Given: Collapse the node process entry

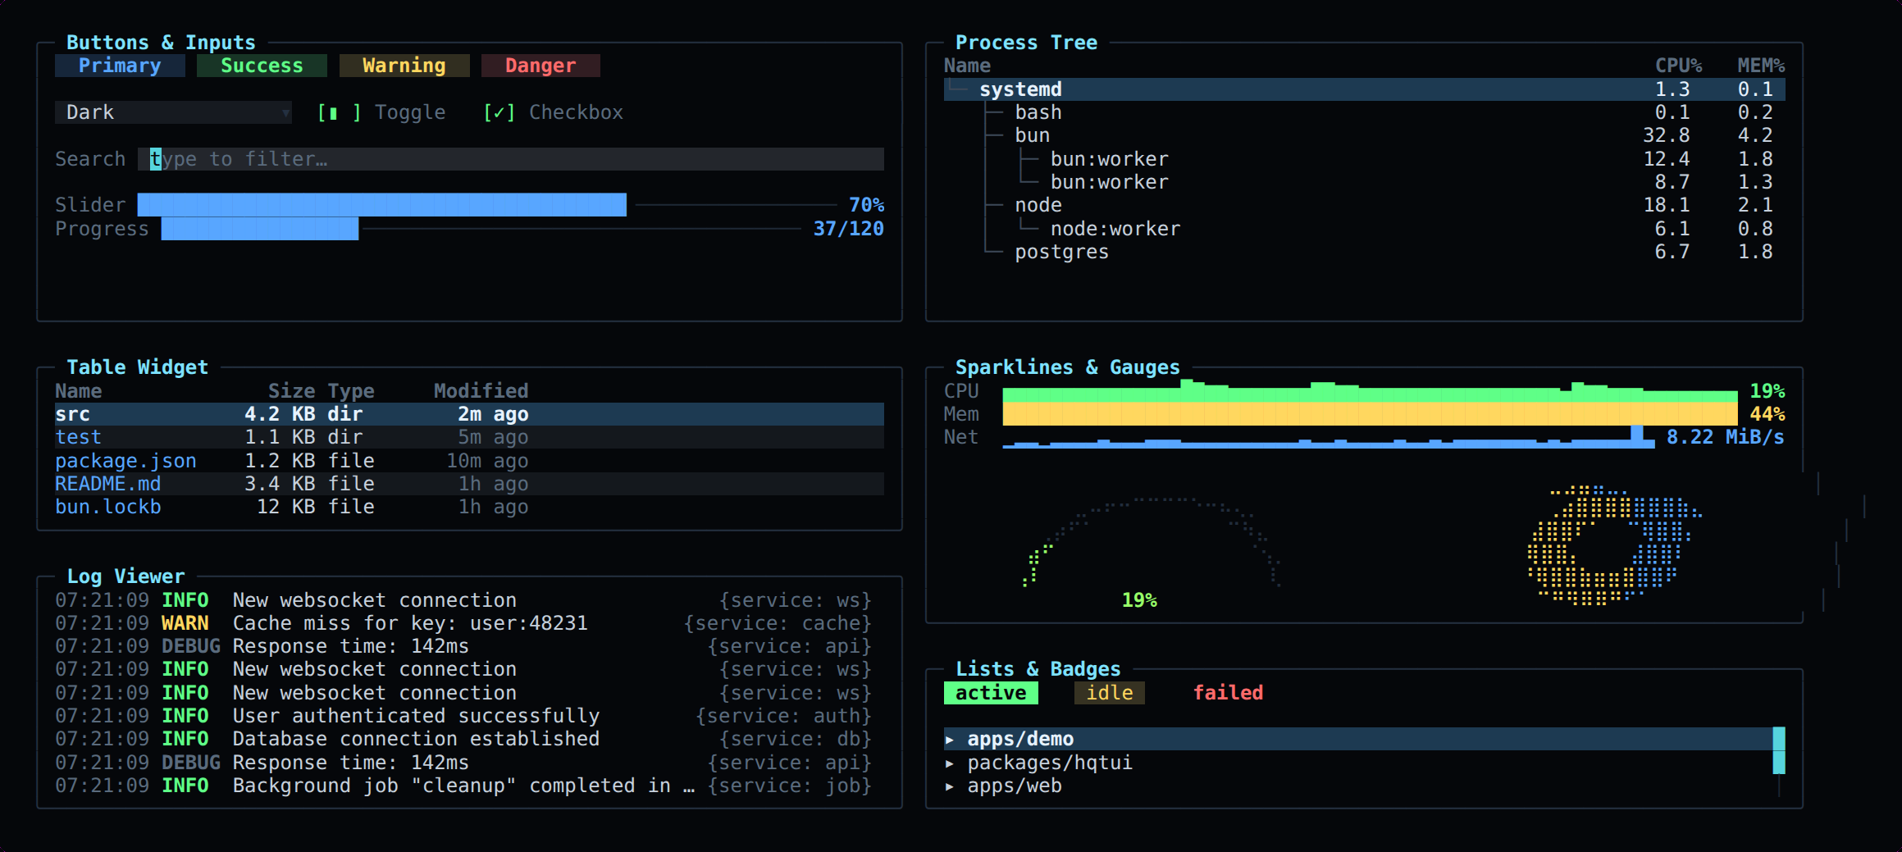Looking at the screenshot, I should point(1364,205).
